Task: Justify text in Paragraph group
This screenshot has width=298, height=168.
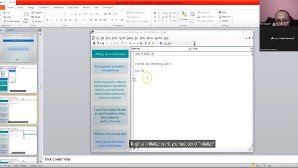Action: tap(104, 20)
